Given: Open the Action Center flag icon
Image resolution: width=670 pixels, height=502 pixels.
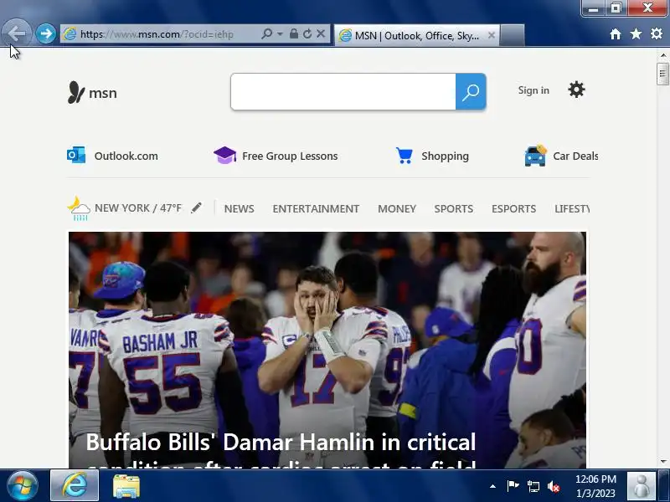Looking at the screenshot, I should (513, 486).
